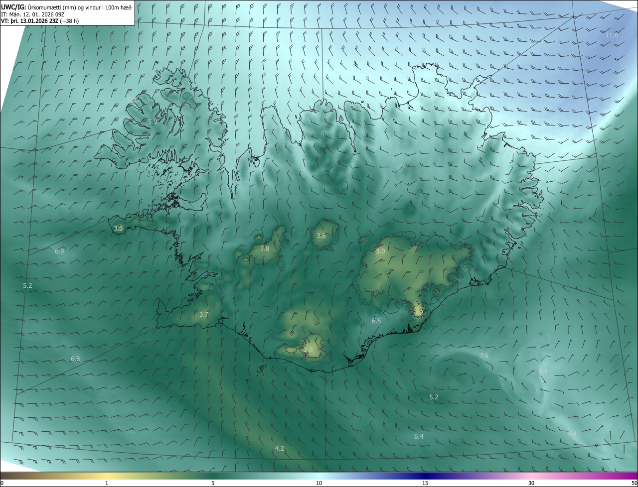Screen dimensions: 638x487
Task: Select the 3.8 value label
Action: (x=265, y=248)
